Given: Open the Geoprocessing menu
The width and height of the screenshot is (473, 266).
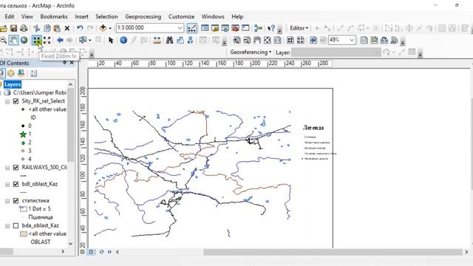Looking at the screenshot, I should click(143, 16).
